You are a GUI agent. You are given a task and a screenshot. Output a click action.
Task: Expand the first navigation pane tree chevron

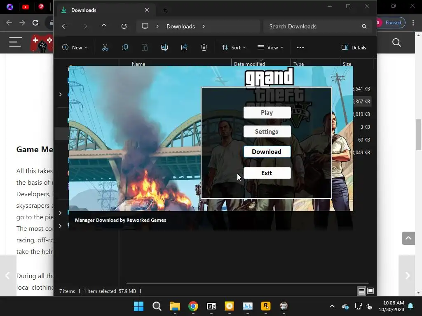pyautogui.click(x=60, y=94)
